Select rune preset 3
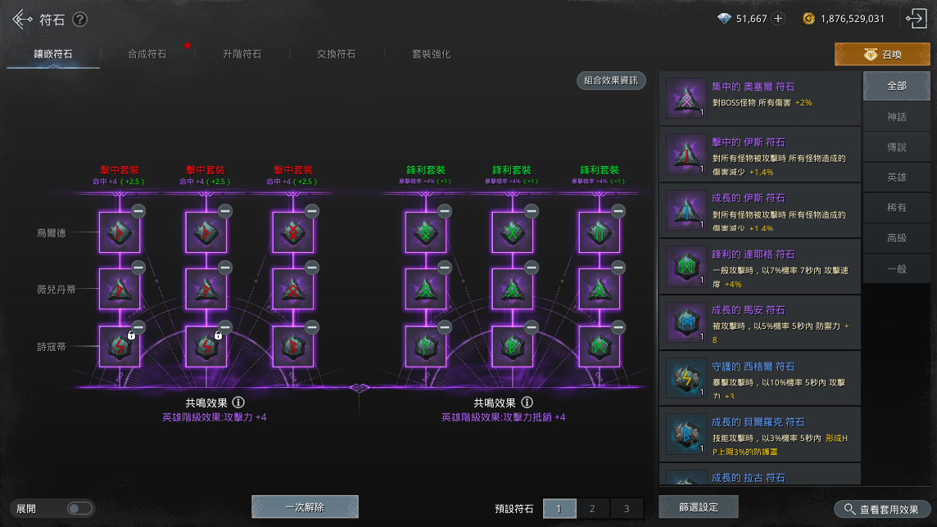Image resolution: width=937 pixels, height=527 pixels. pyautogui.click(x=627, y=508)
